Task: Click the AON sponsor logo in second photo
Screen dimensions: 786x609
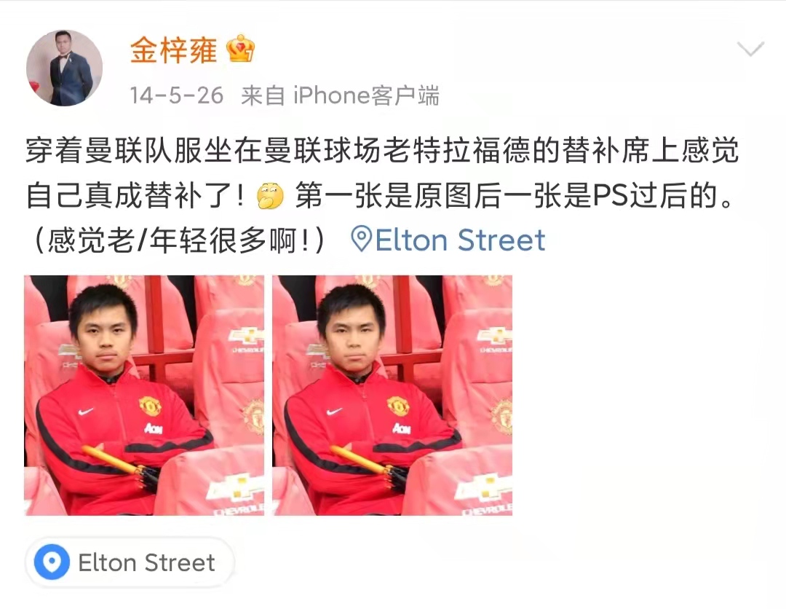Action: click(402, 428)
